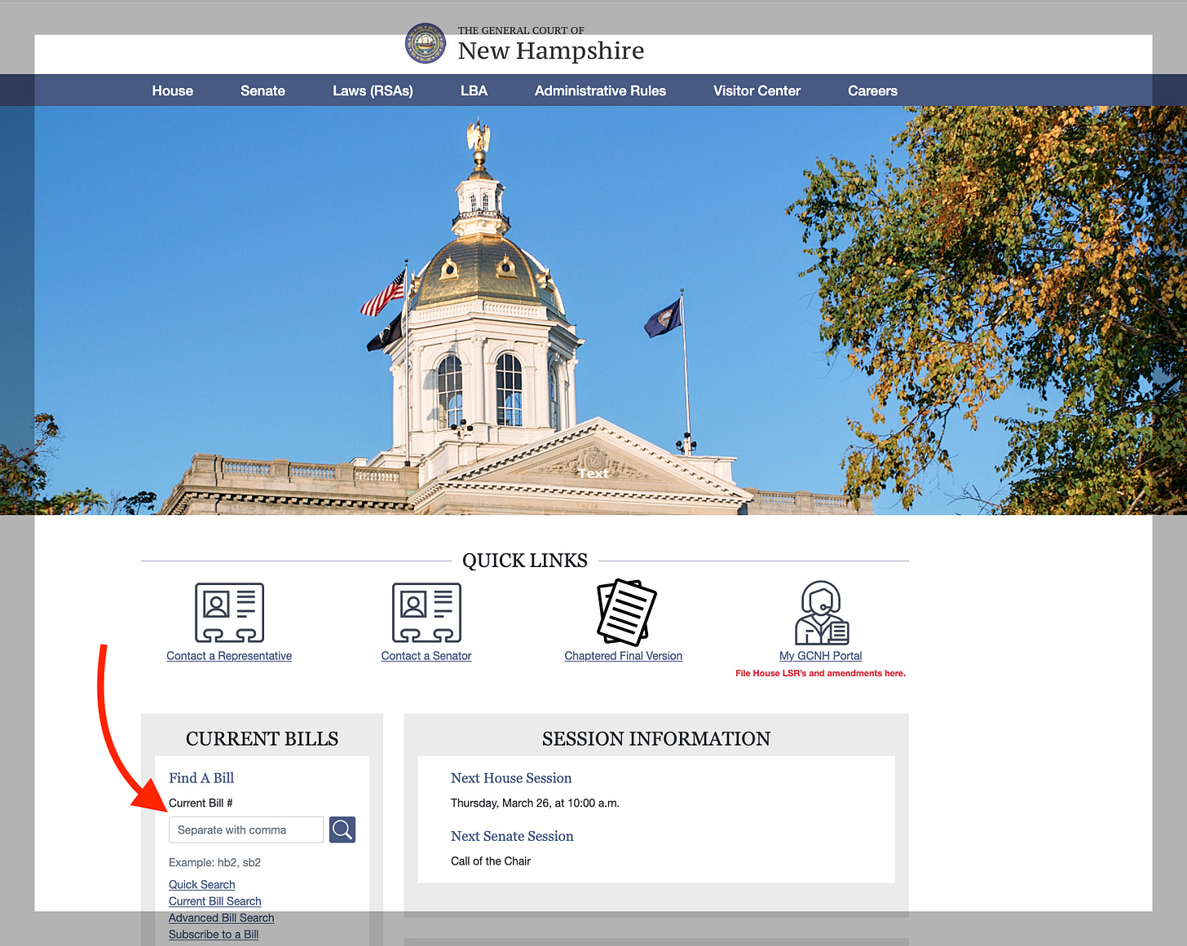Click the CURRENT BILLS panel heading

(x=262, y=739)
